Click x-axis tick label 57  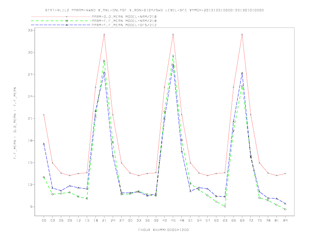click(x=208, y=220)
